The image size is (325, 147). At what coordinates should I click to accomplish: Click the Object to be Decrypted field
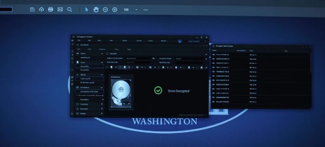pyautogui.click(x=138, y=58)
